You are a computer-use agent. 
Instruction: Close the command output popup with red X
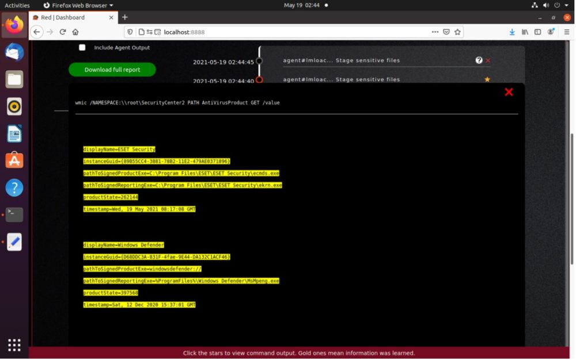coord(509,92)
